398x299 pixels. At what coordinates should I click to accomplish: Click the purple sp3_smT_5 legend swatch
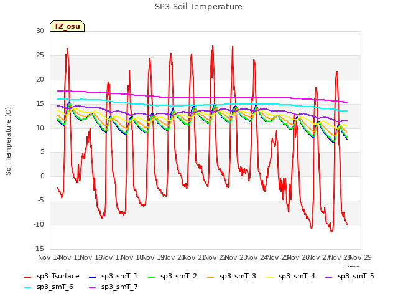pos(329,277)
